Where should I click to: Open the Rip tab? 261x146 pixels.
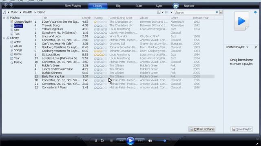118,6
